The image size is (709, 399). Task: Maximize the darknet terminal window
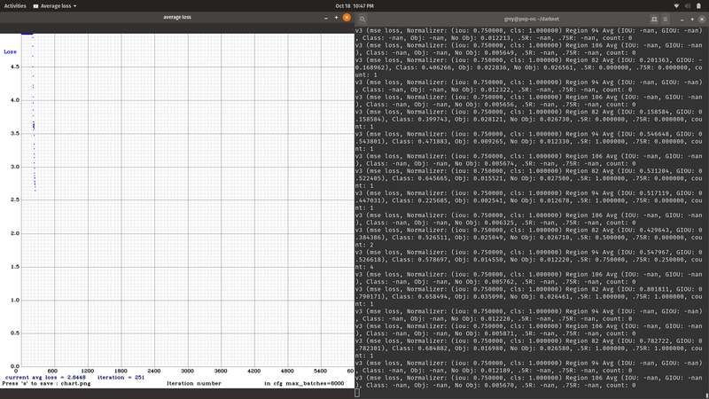[691, 18]
